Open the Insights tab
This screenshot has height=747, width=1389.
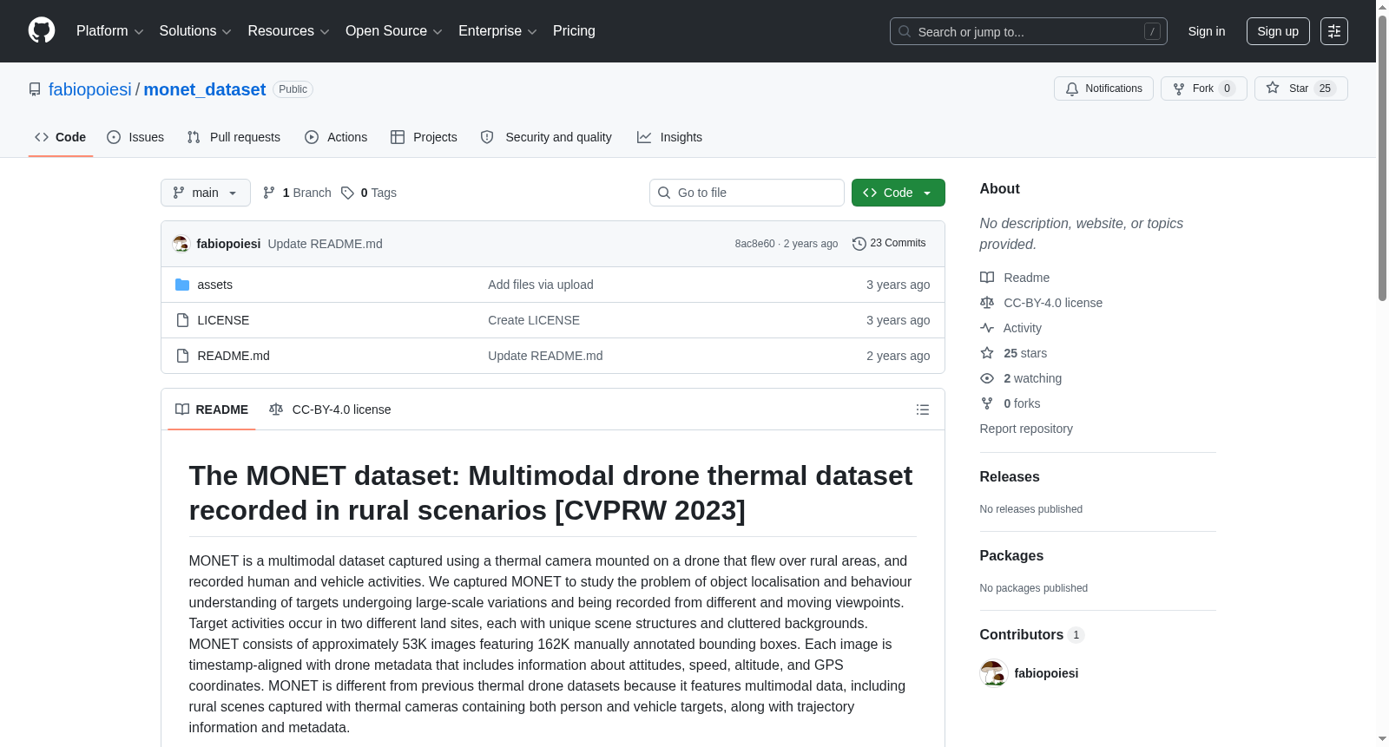point(669,137)
